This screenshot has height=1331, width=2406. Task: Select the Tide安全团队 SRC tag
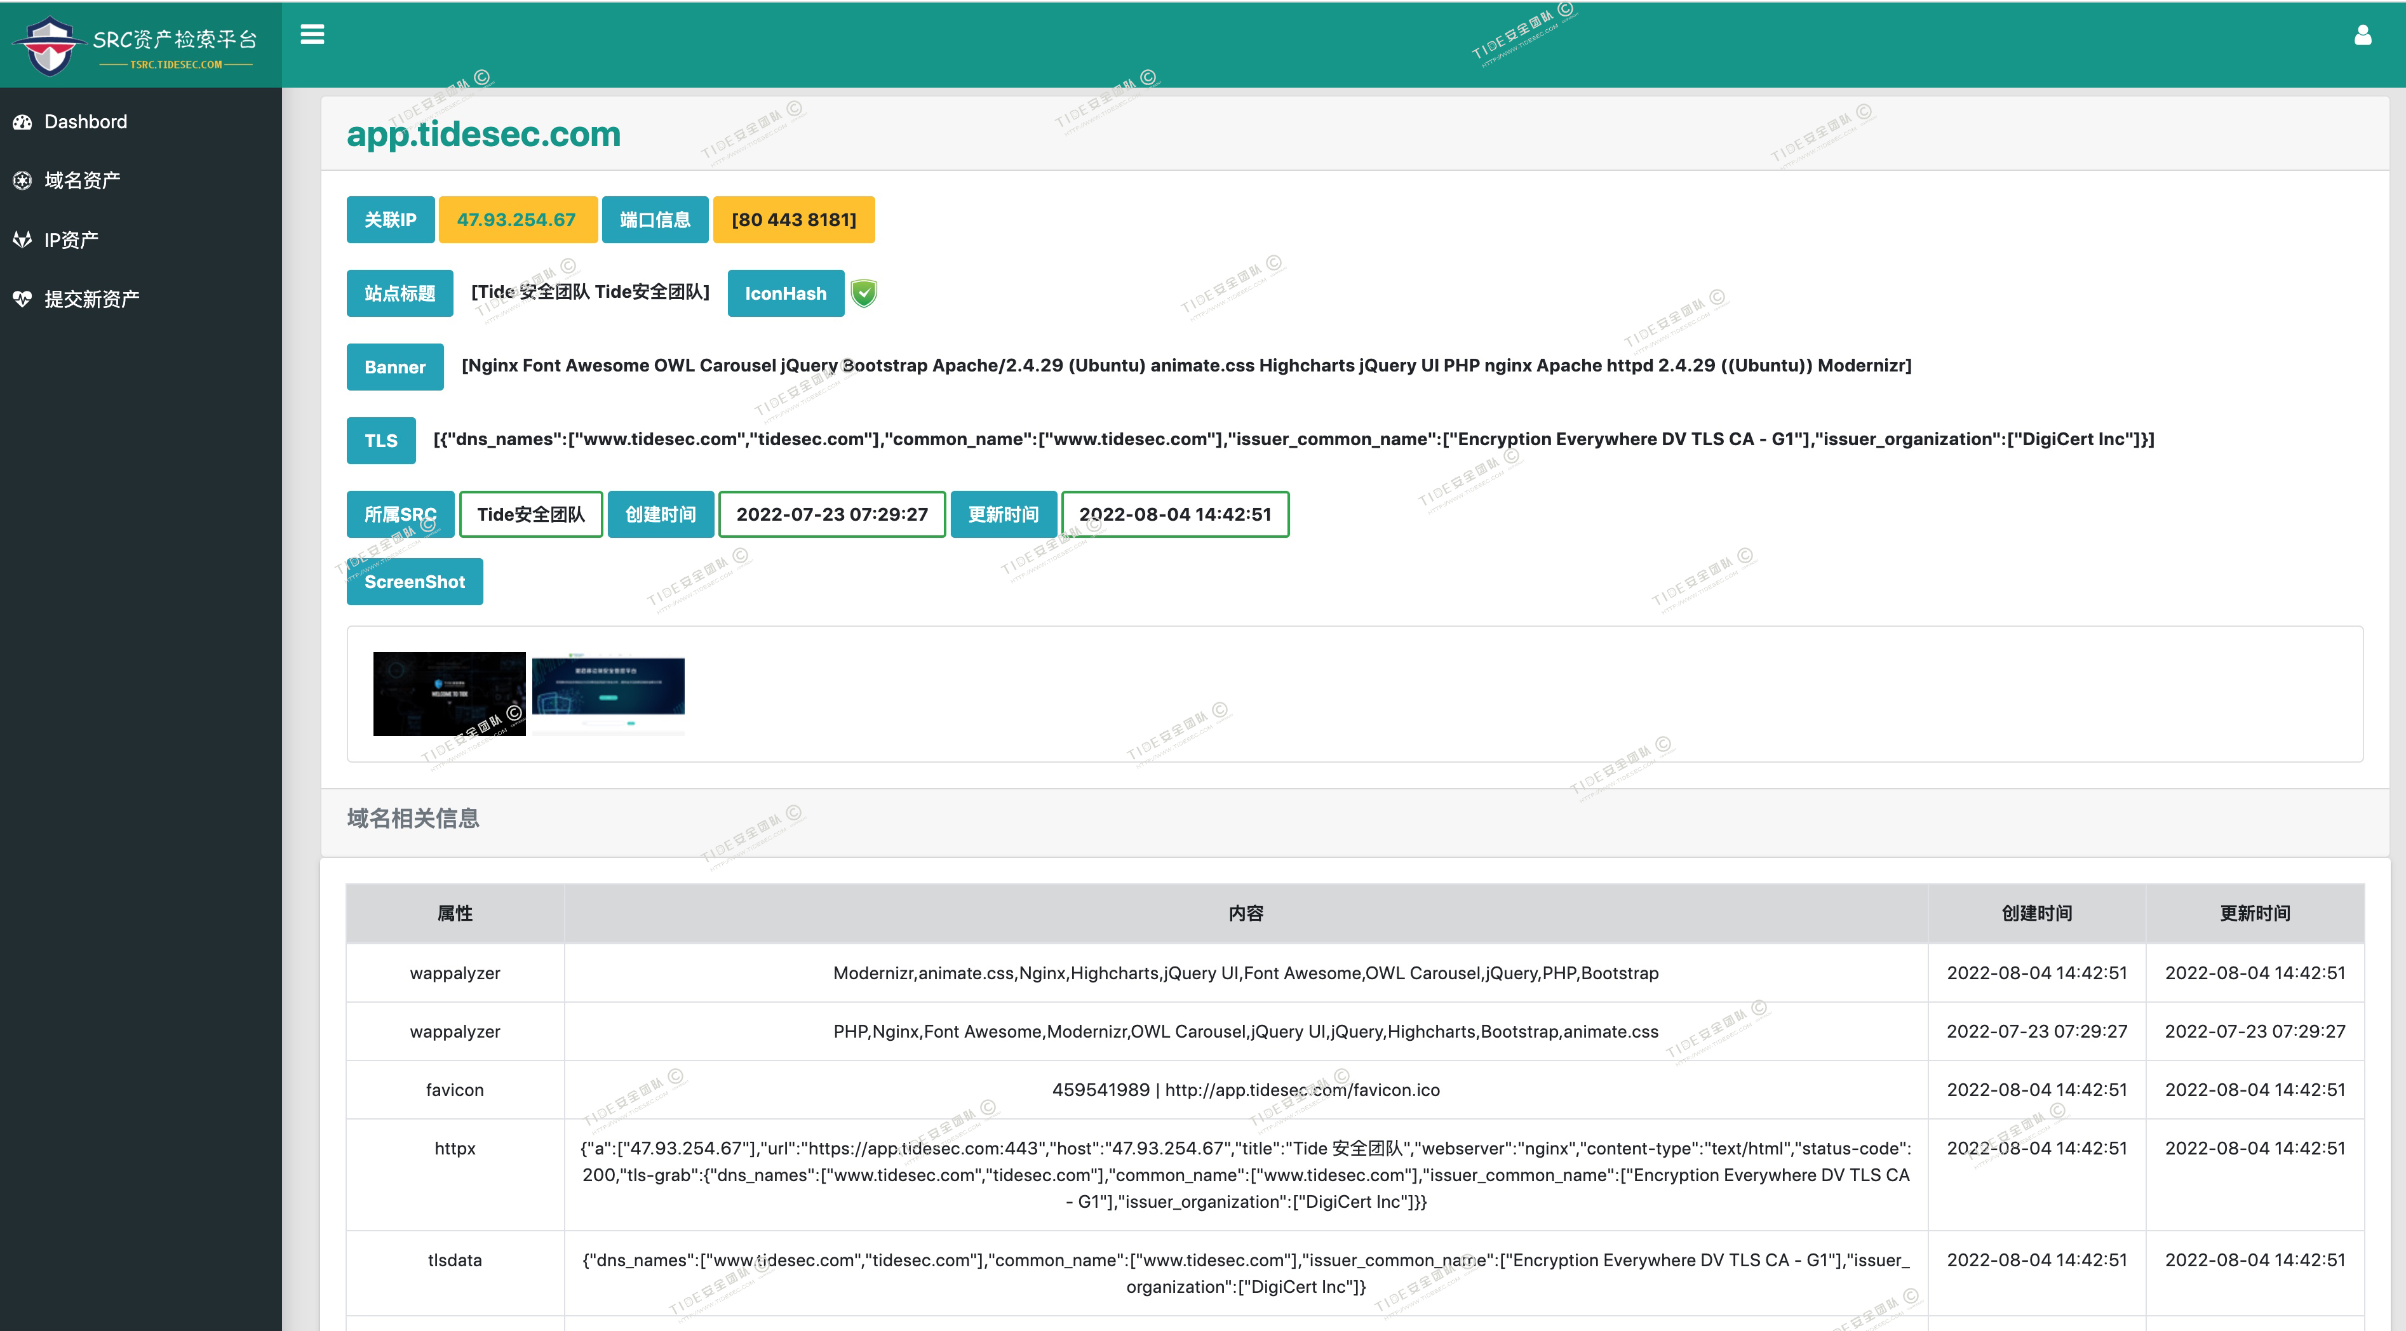pyautogui.click(x=530, y=514)
